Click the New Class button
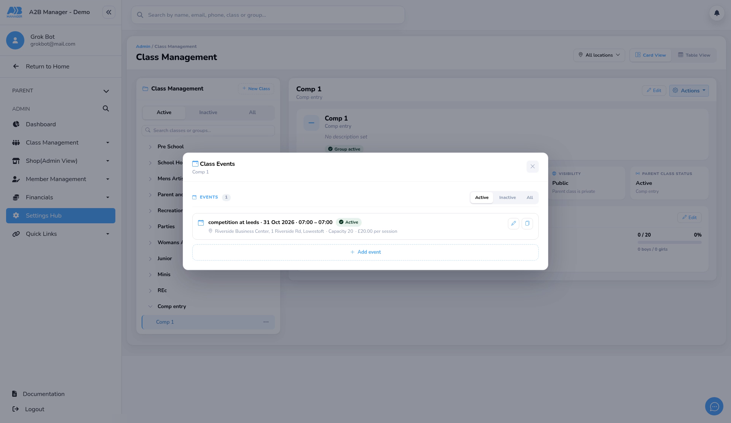 click(x=256, y=89)
